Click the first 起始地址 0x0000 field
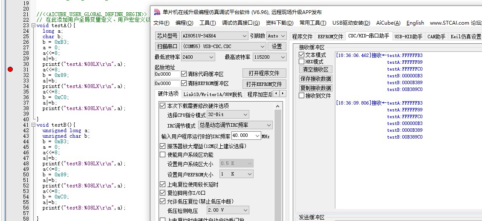The height and width of the screenshot is (221, 482). click(x=167, y=74)
